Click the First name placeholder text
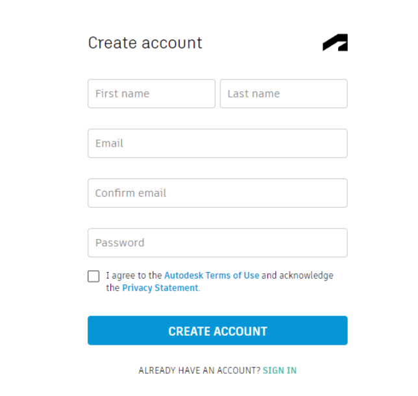The height and width of the screenshot is (396, 418). click(x=123, y=93)
